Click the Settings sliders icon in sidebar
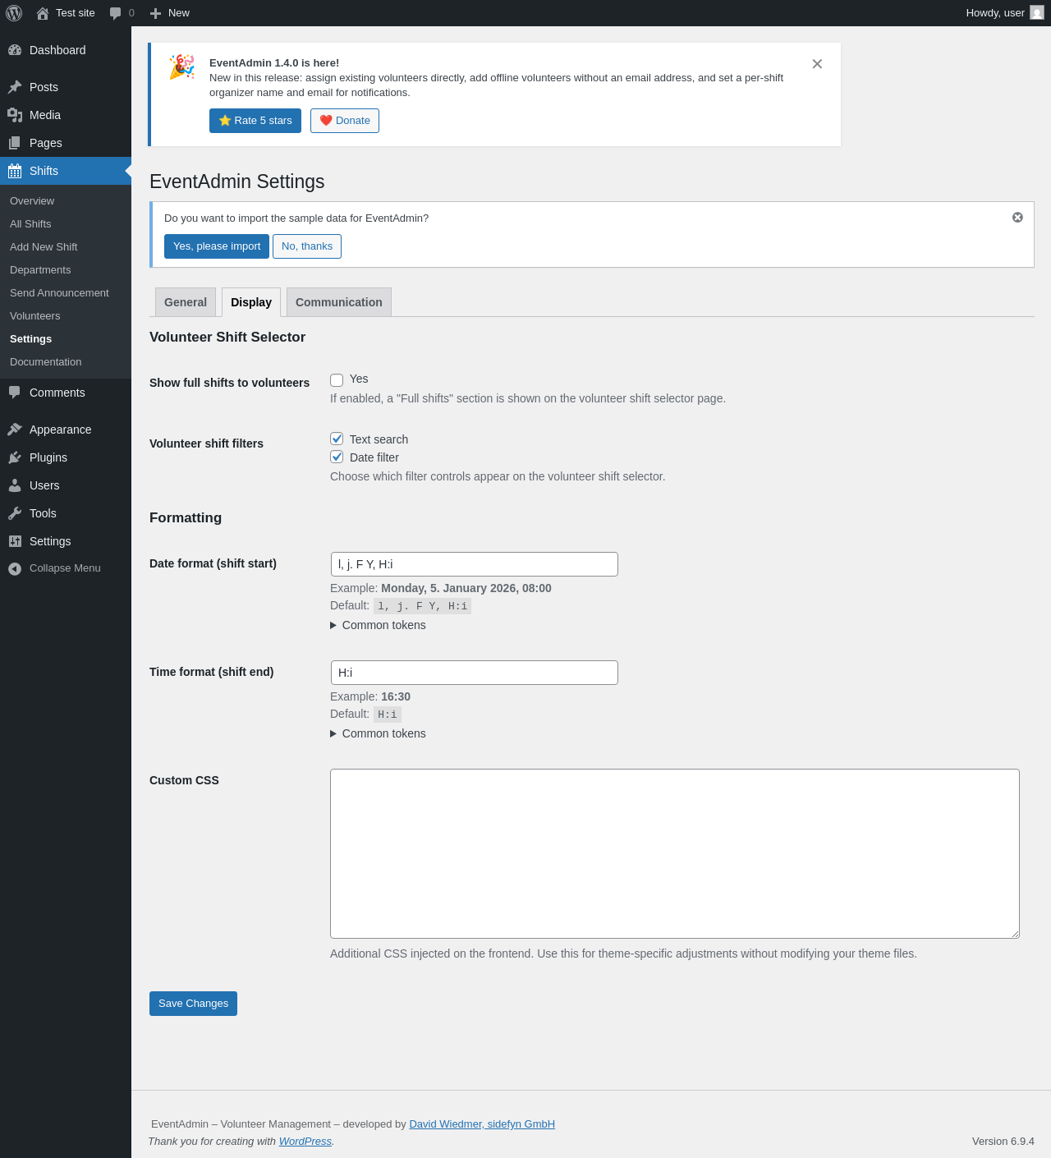1051x1158 pixels. [15, 541]
